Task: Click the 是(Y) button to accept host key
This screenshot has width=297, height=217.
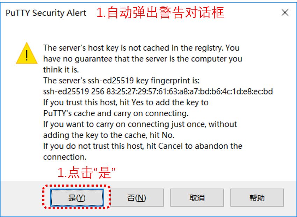Action: click(x=77, y=198)
